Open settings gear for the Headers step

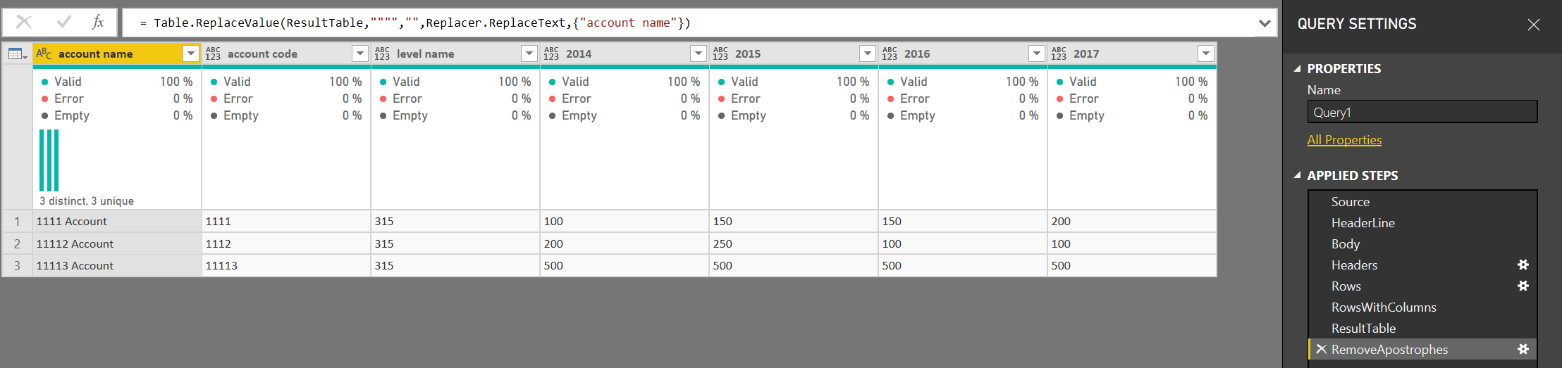tap(1523, 265)
